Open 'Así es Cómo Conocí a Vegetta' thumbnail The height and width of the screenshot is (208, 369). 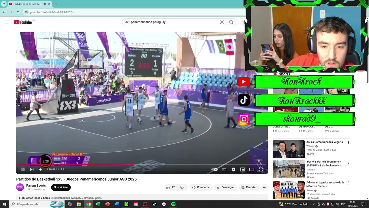(x=289, y=149)
